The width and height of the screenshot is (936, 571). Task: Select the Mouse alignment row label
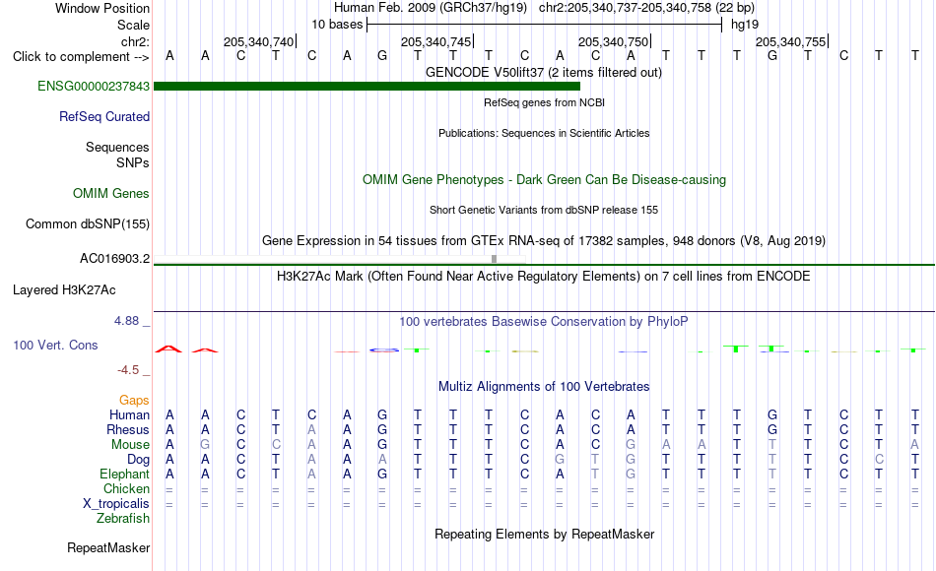pyautogui.click(x=130, y=445)
